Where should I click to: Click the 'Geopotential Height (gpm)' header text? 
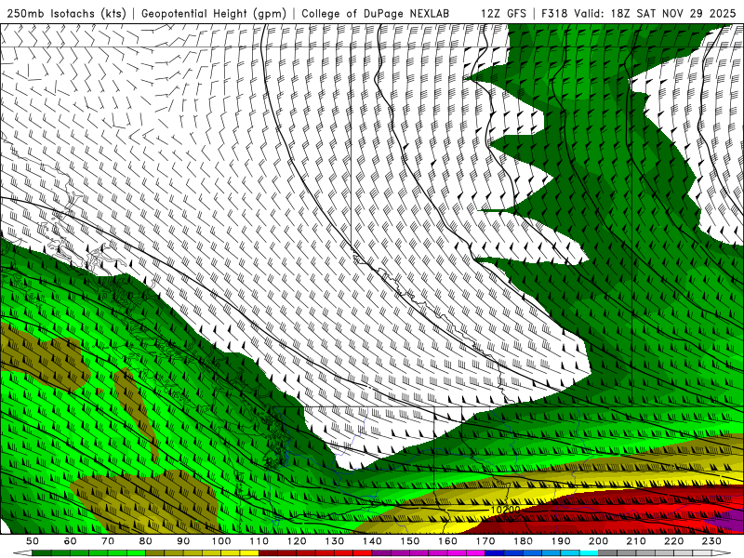214,13
